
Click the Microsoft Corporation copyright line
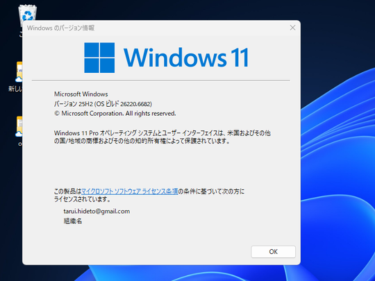point(115,114)
